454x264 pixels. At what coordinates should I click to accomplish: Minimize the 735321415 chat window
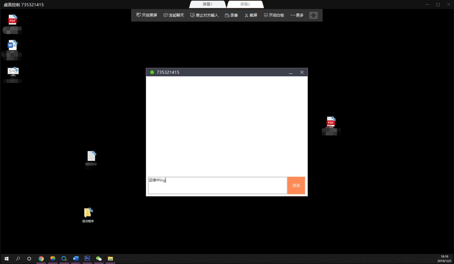coord(290,72)
